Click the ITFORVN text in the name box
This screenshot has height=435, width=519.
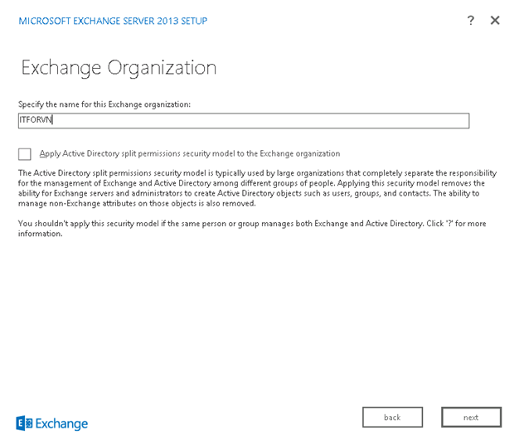36,121
